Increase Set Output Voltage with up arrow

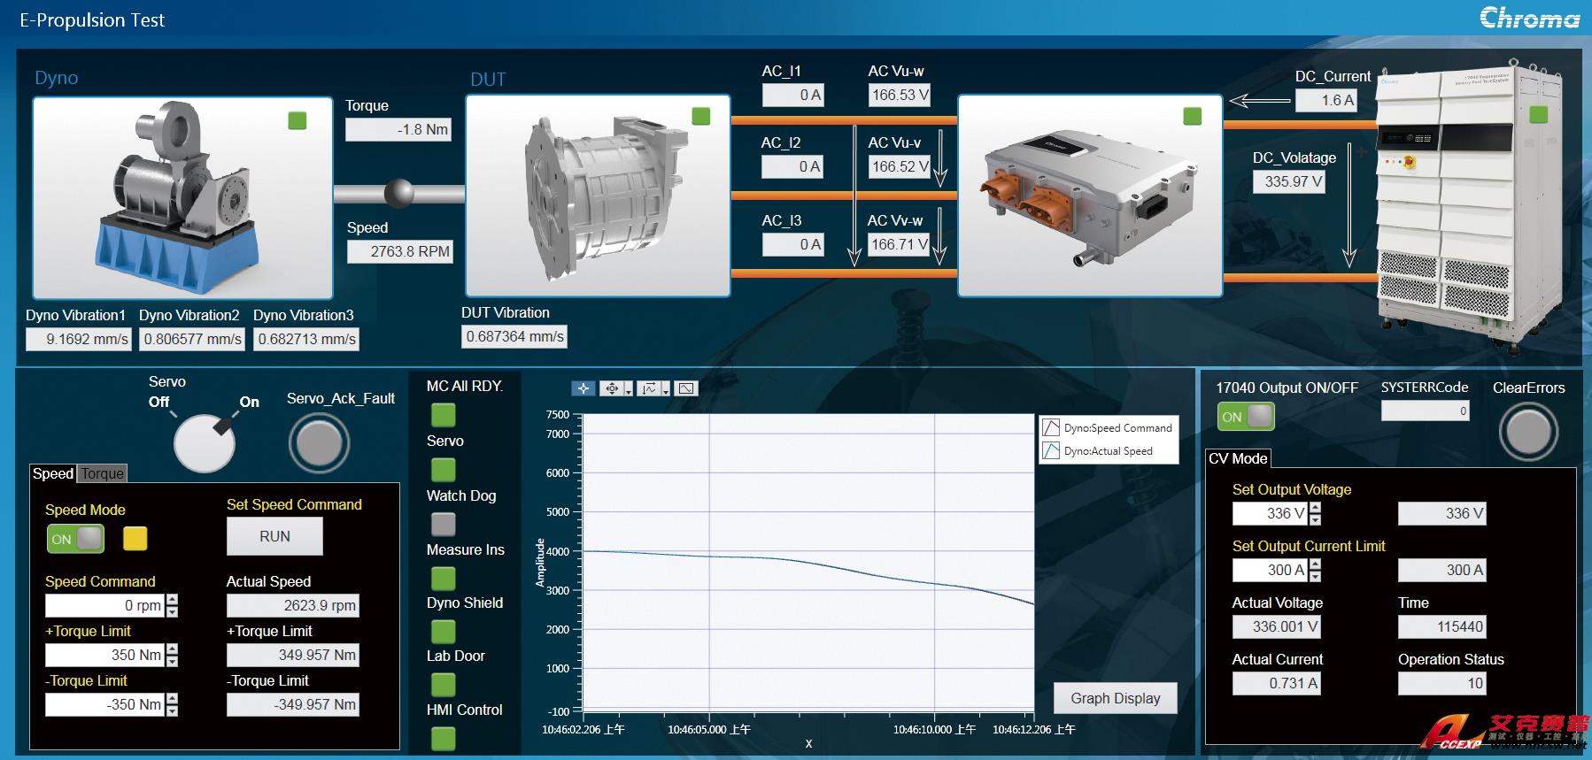click(1315, 508)
